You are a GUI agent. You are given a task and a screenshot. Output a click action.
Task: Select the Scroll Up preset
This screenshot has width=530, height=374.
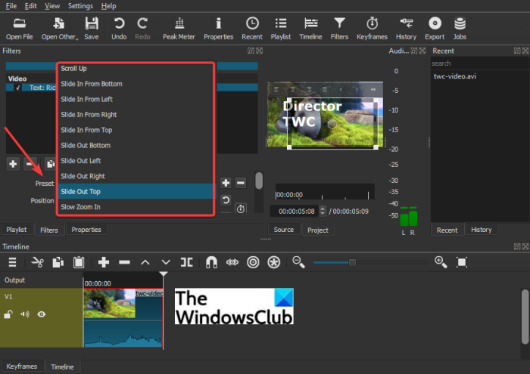pyautogui.click(x=136, y=69)
